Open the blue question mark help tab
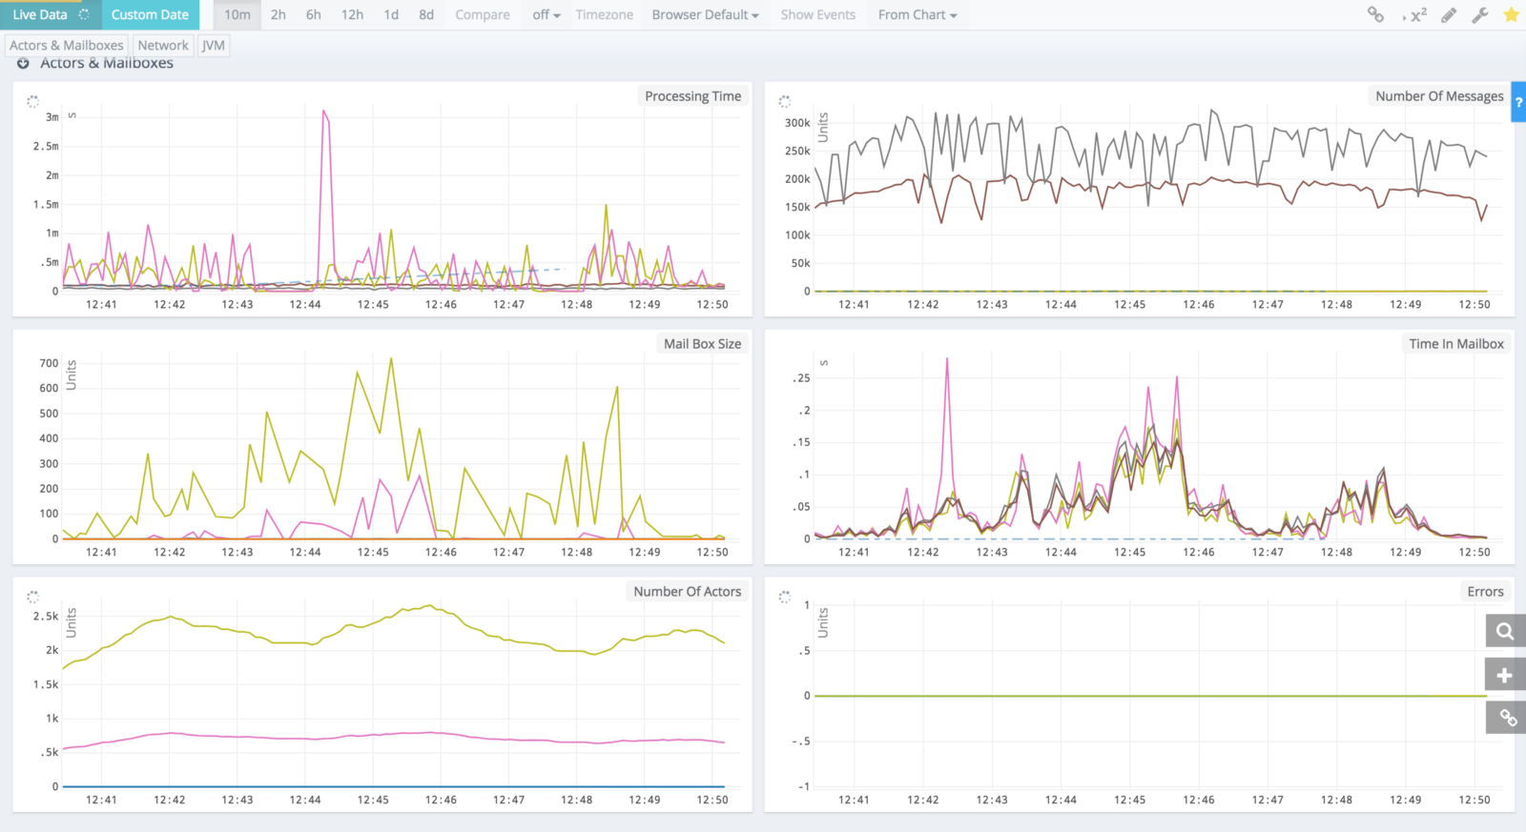Screen dimensions: 1526x832 [1518, 102]
